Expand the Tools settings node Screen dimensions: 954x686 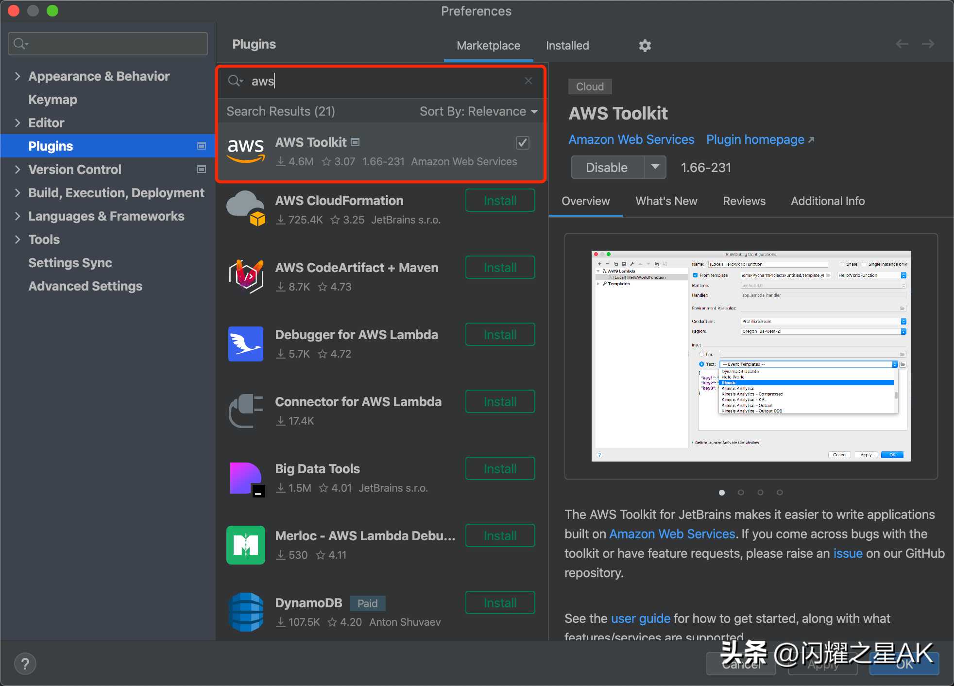[17, 239]
